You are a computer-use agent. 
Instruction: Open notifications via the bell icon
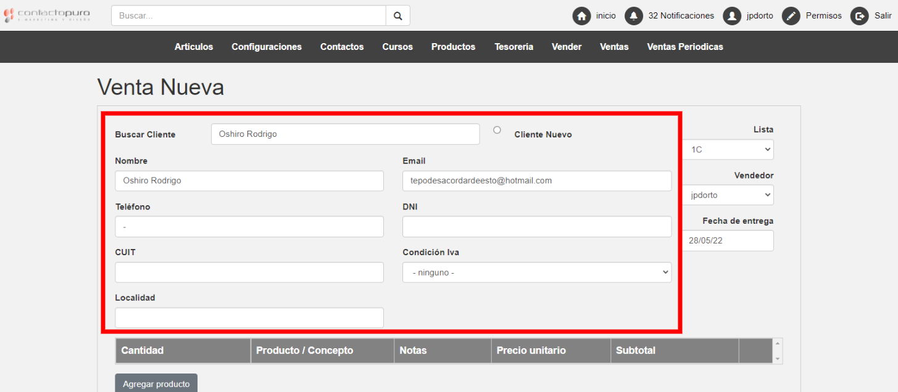tap(634, 16)
